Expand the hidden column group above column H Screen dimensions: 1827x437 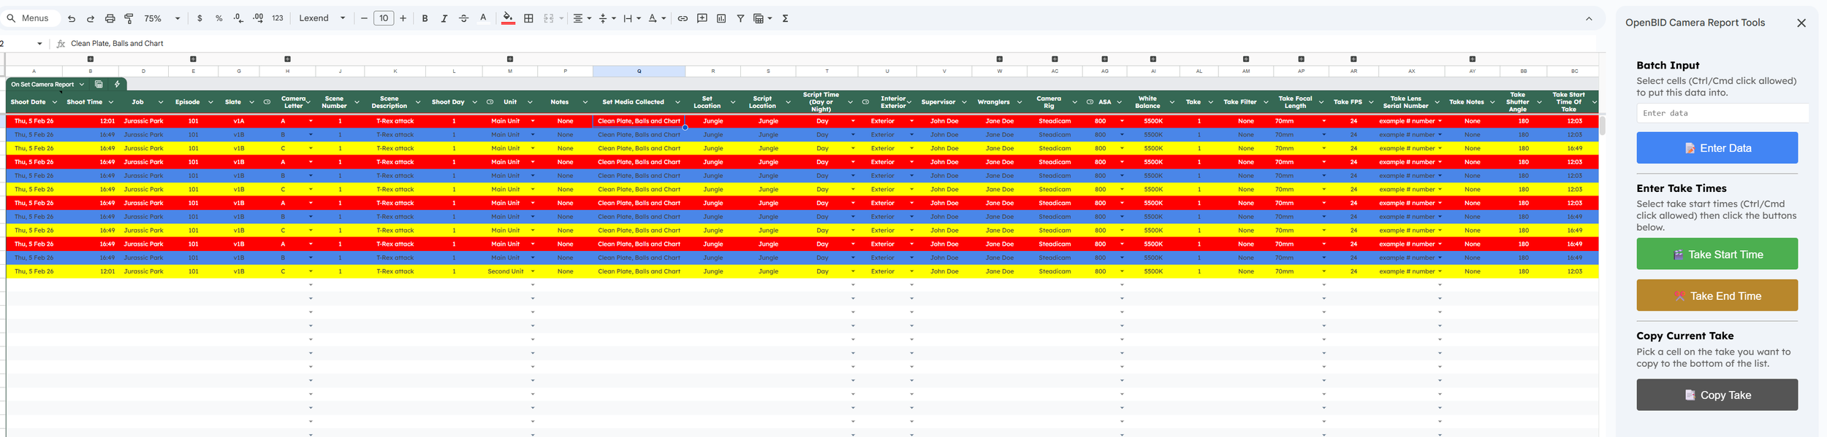coord(287,59)
